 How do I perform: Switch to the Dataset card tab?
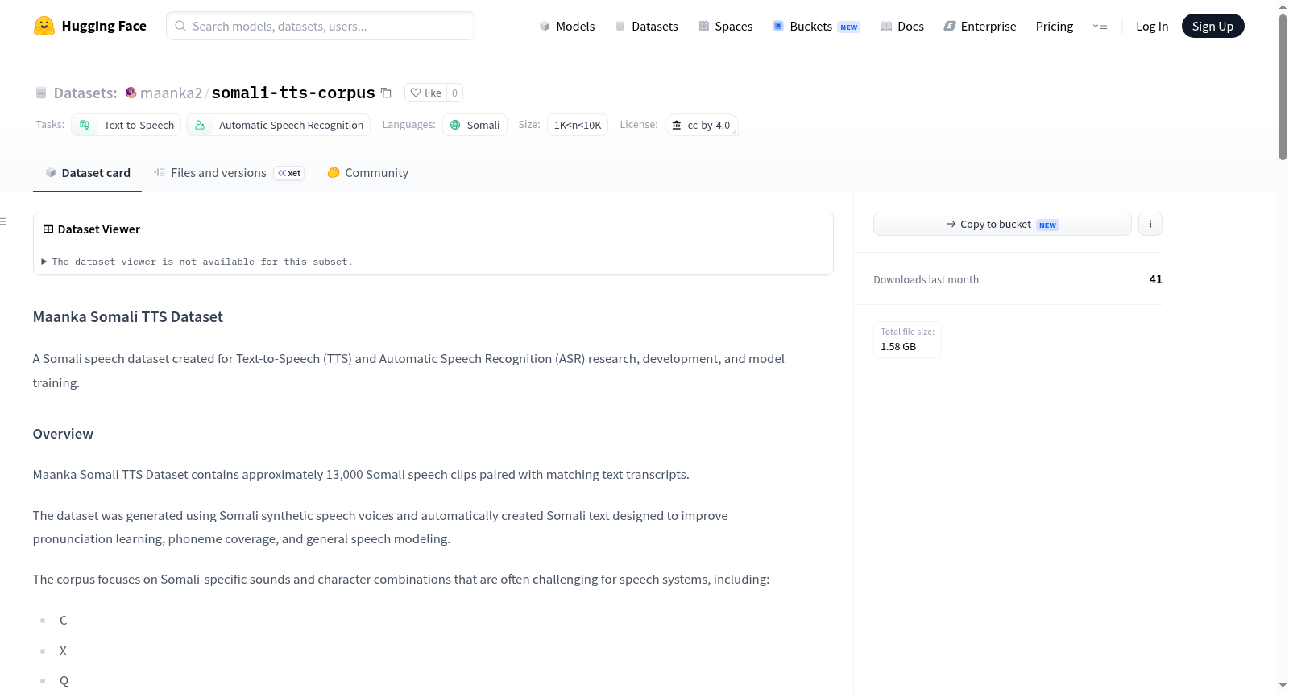(87, 173)
